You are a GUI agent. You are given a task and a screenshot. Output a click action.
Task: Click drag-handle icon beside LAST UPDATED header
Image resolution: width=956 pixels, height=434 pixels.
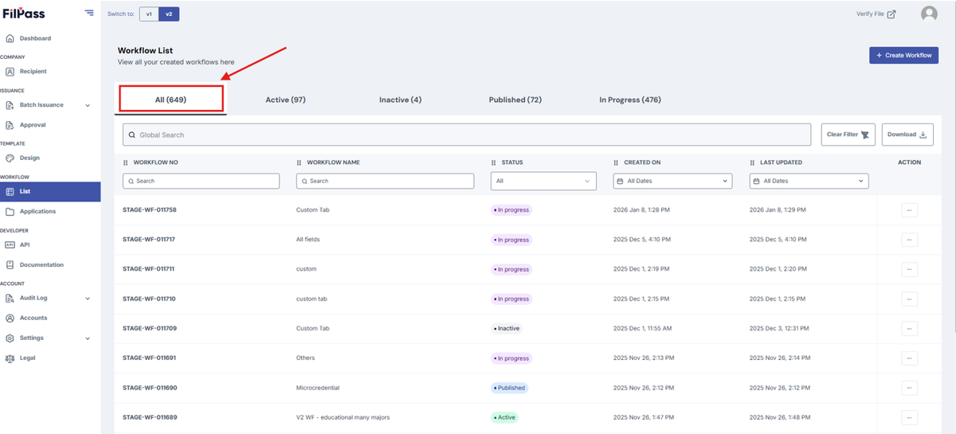tap(752, 162)
